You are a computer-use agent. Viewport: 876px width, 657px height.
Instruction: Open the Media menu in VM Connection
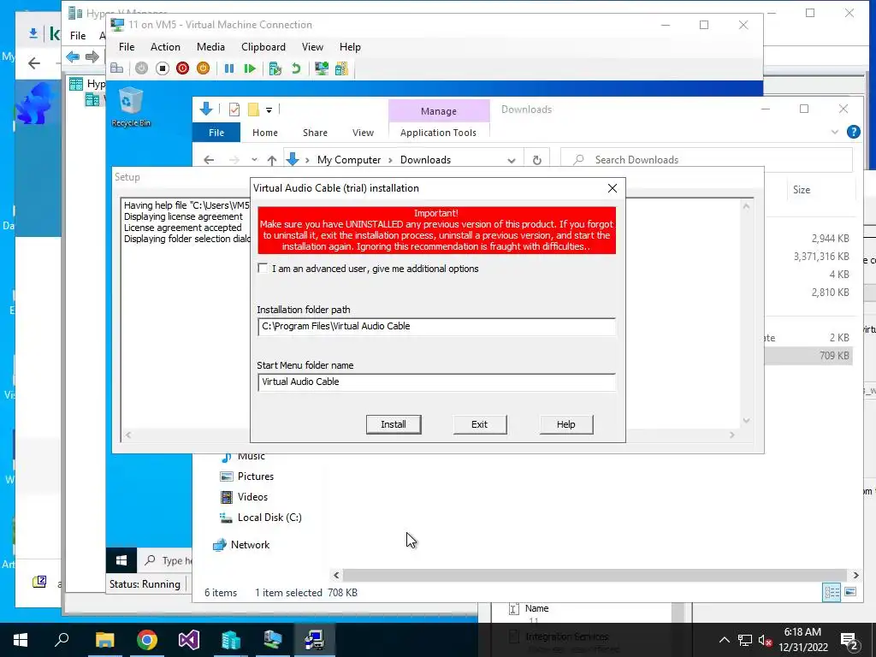click(x=210, y=47)
